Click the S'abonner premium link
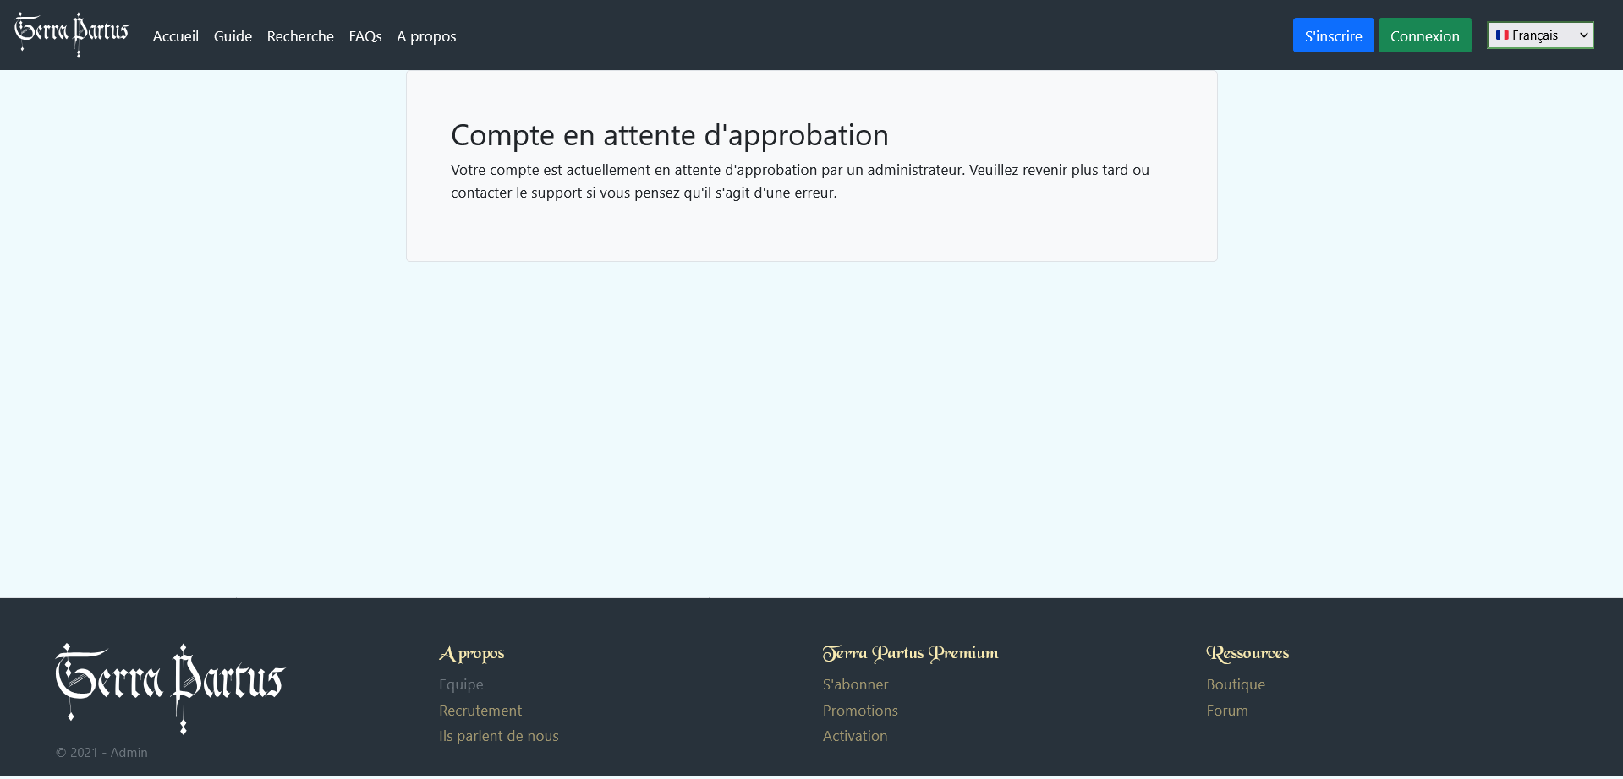Viewport: 1623px width, 779px height. tap(855, 684)
